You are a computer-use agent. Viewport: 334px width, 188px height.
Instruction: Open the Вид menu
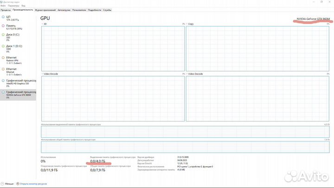point(23,5)
